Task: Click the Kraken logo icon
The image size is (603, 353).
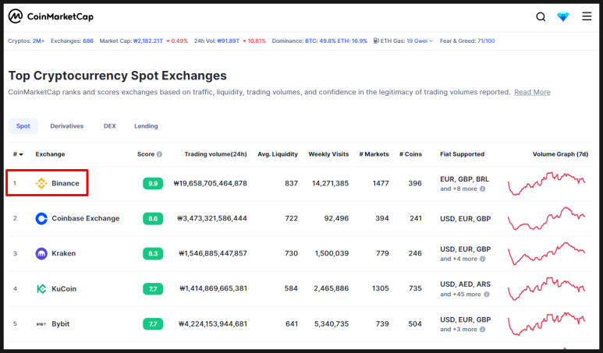Action: pyautogui.click(x=41, y=253)
